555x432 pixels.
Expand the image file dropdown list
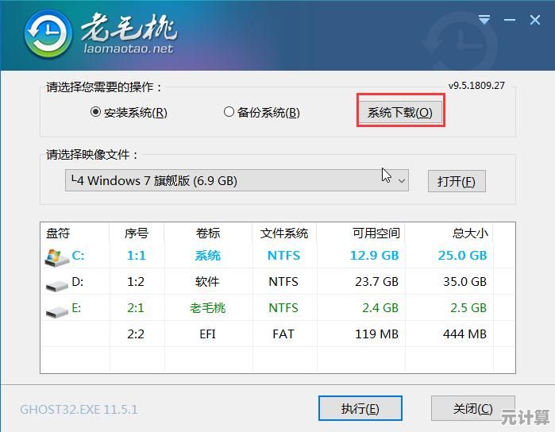[401, 181]
